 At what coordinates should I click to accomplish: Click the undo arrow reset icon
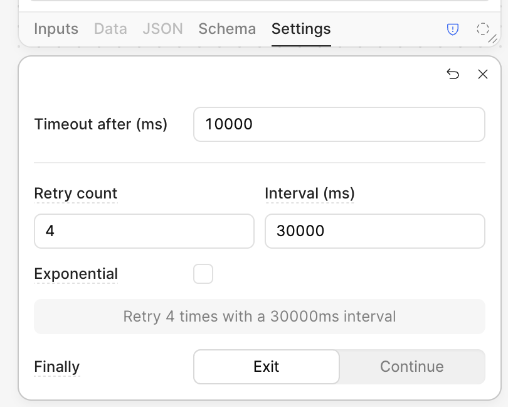453,74
